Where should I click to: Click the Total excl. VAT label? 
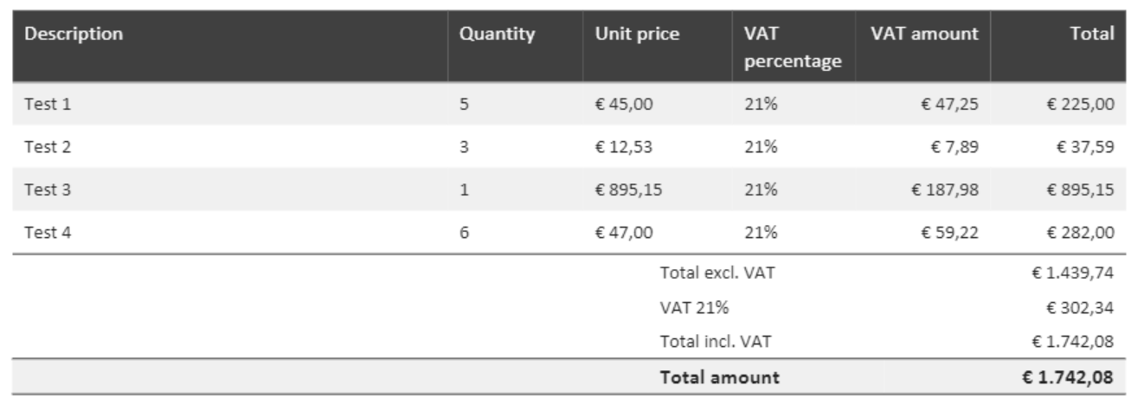tap(717, 274)
